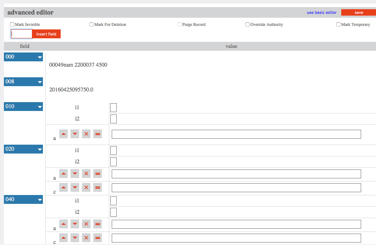The width and height of the screenshot is (376, 245).
Task: Check Mark Temporary
Action: click(x=338, y=24)
